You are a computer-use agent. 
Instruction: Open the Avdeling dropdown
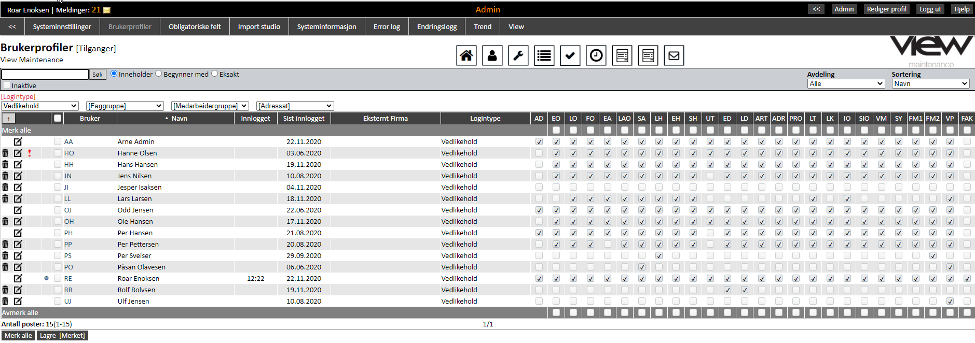coord(846,83)
